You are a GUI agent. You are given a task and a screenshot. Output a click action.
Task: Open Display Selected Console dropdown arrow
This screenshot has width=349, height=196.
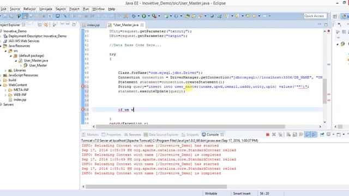pyautogui.click(x=333, y=134)
